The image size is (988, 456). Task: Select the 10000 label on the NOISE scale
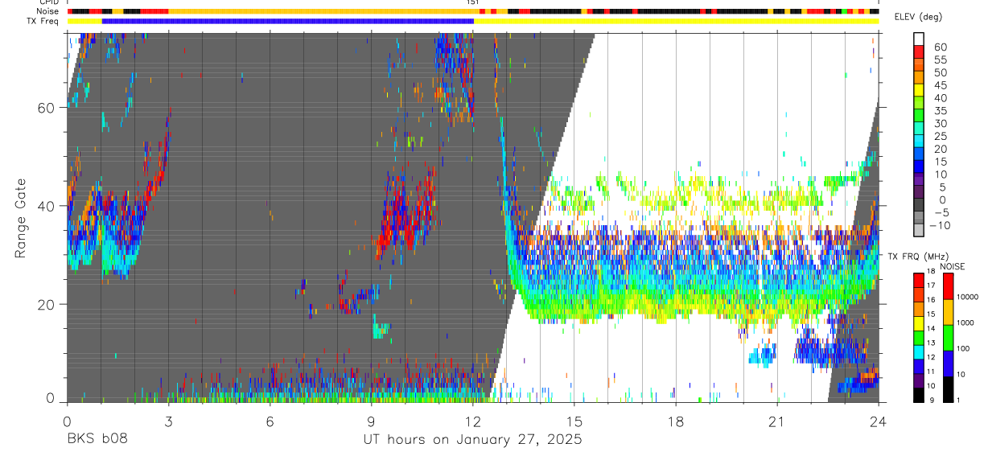point(967,297)
